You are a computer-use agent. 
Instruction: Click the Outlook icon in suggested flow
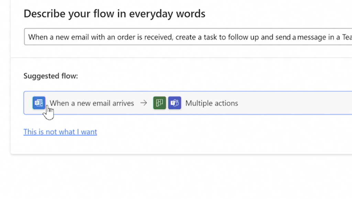(x=39, y=103)
